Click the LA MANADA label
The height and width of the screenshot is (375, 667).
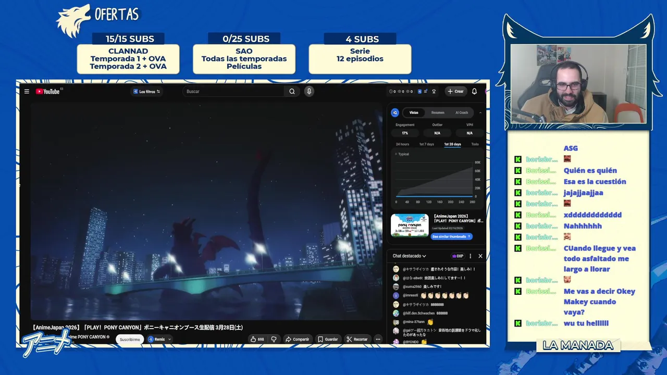578,345
